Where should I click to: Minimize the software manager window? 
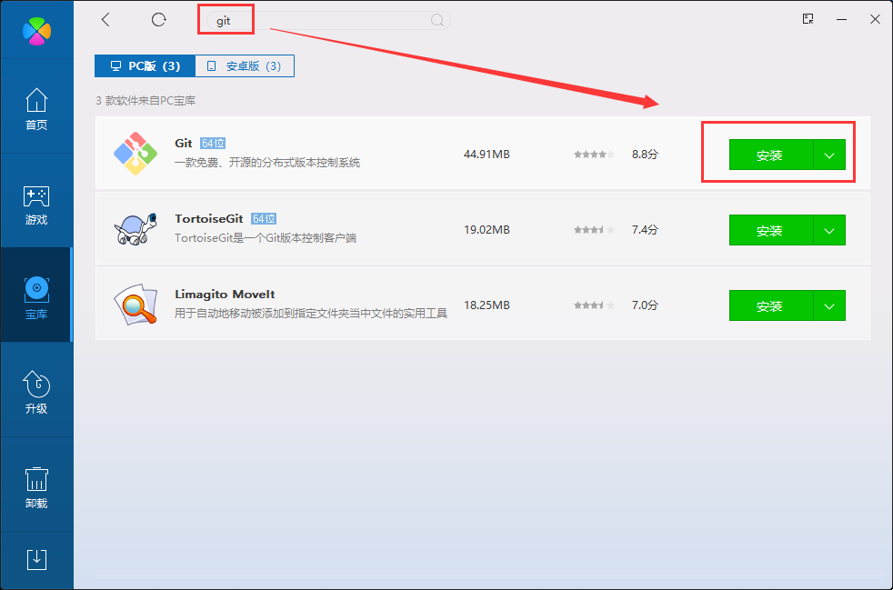(841, 19)
